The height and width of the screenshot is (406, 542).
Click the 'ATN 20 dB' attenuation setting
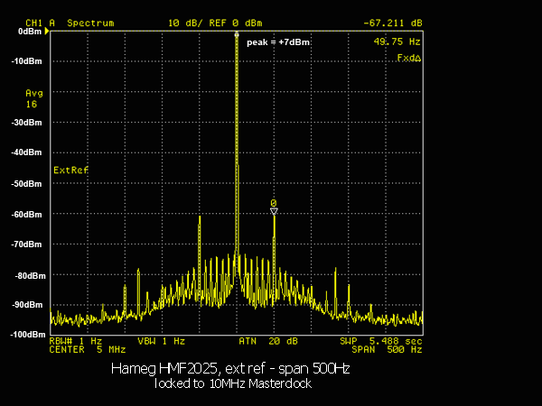tap(268, 341)
